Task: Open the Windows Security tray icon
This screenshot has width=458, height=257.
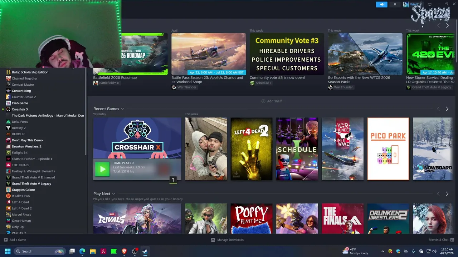Action: click(398, 251)
